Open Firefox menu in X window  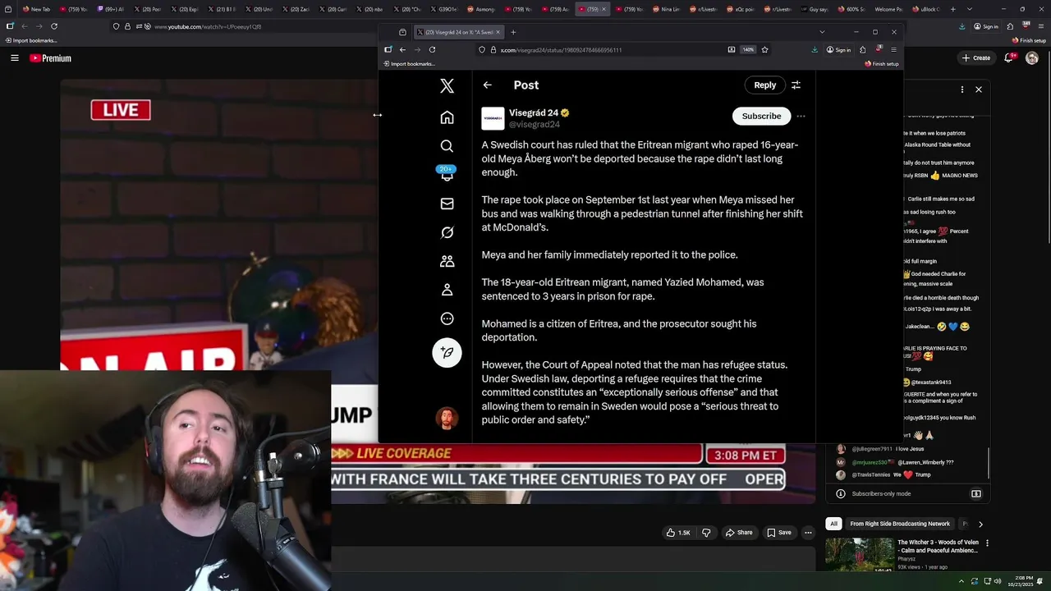pos(893,50)
